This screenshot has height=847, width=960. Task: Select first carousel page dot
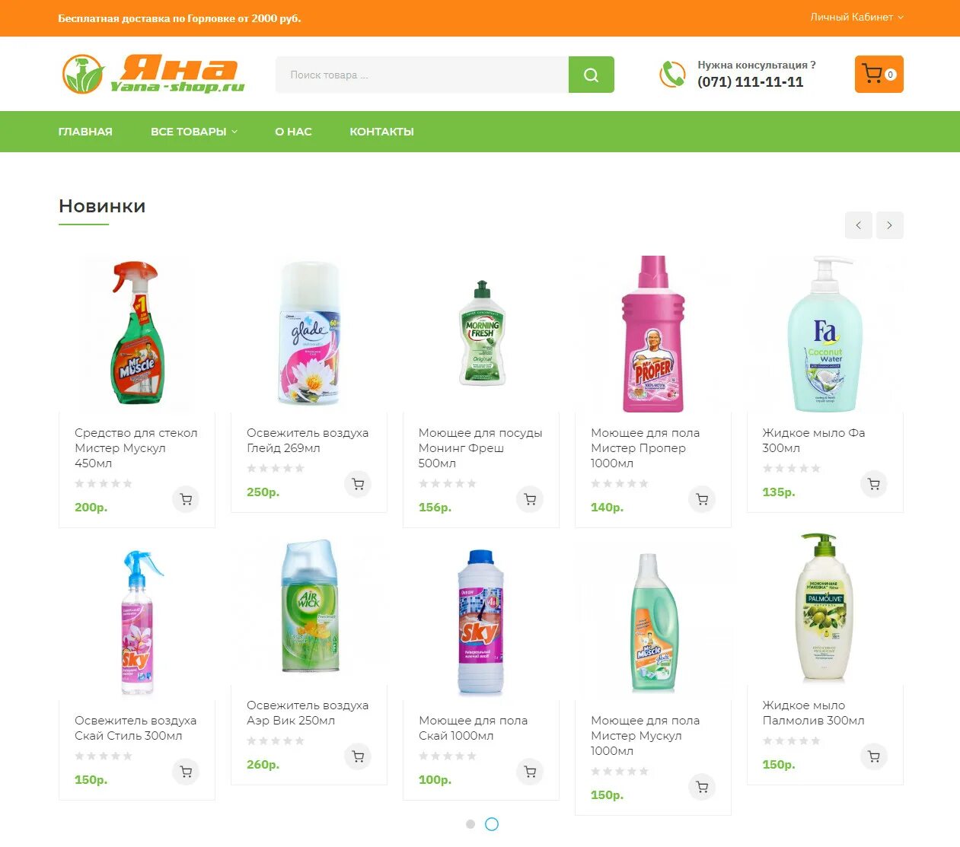pos(470,824)
